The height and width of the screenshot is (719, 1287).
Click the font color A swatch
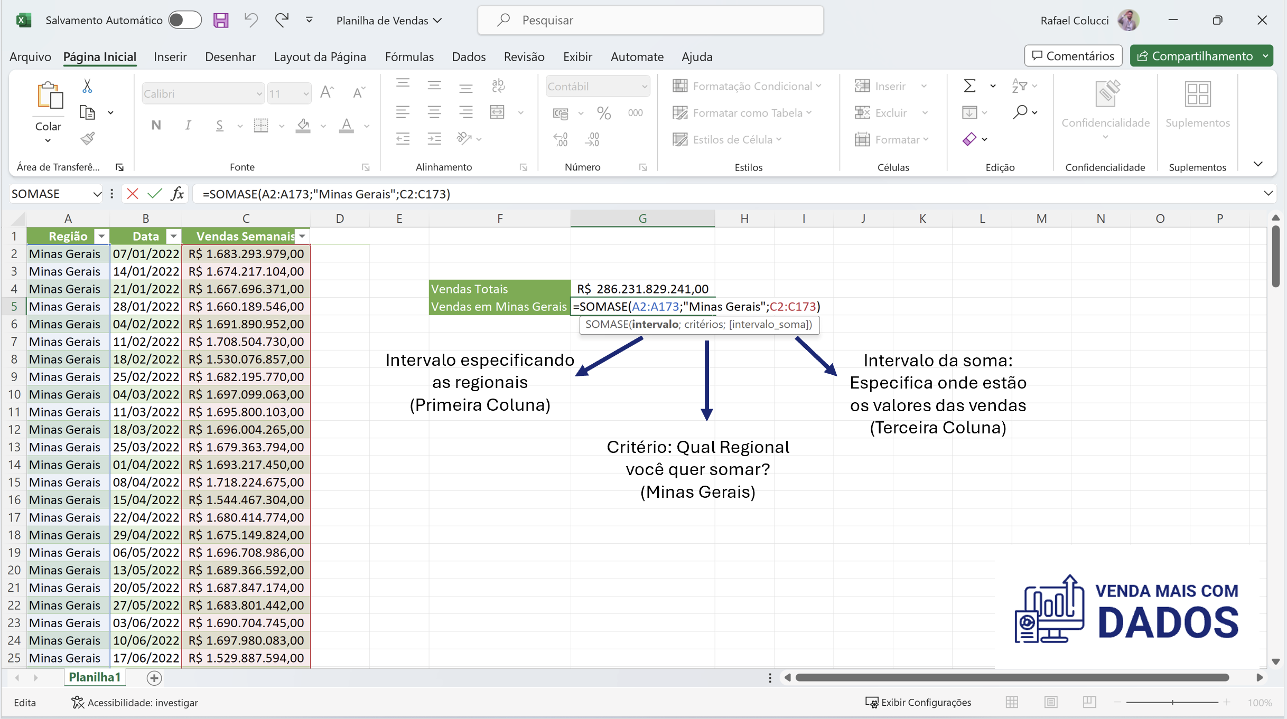pyautogui.click(x=346, y=125)
